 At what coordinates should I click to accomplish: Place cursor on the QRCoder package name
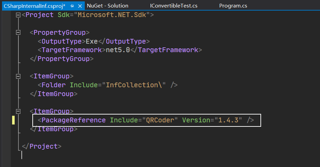(160, 120)
